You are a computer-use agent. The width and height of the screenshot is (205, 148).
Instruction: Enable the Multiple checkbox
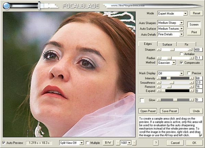[87, 143]
